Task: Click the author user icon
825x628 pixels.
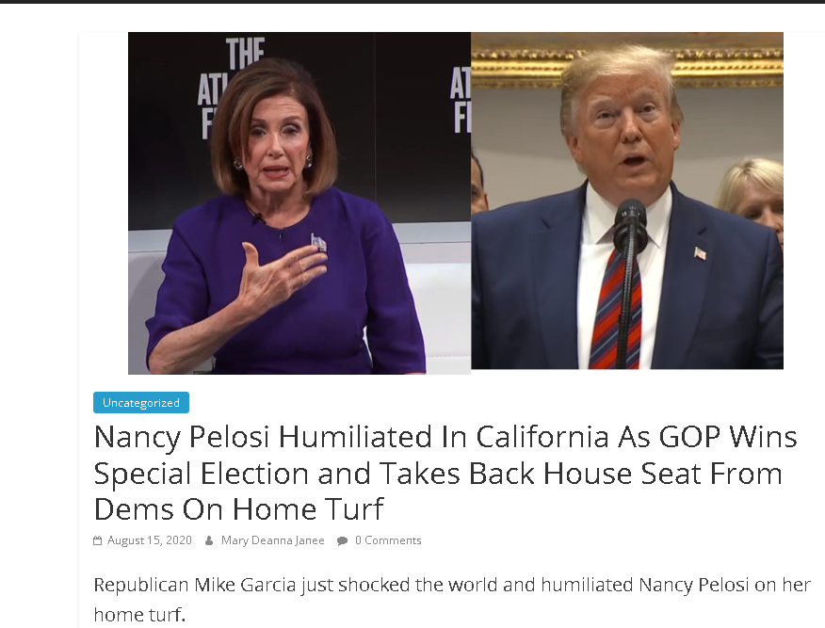Action: (x=209, y=540)
